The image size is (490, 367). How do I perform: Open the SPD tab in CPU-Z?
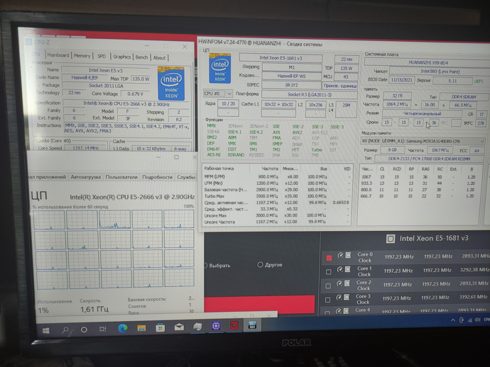tap(101, 56)
